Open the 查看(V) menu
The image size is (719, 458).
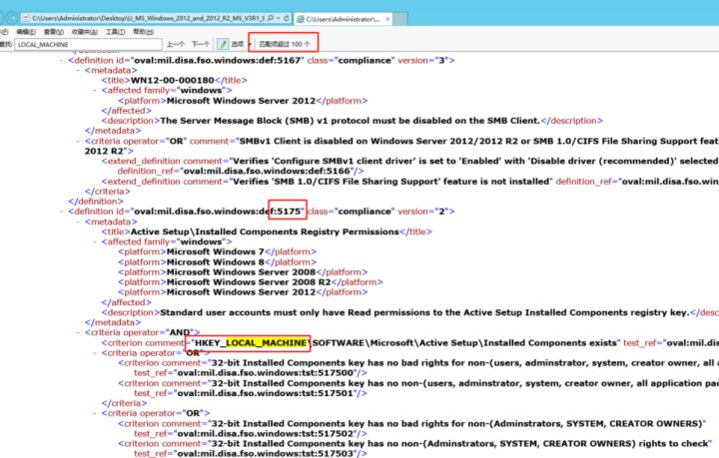(x=54, y=32)
